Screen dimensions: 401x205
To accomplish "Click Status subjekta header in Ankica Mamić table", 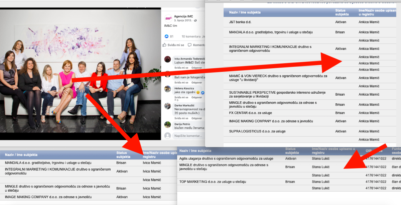I will pyautogui.click(x=342, y=12).
